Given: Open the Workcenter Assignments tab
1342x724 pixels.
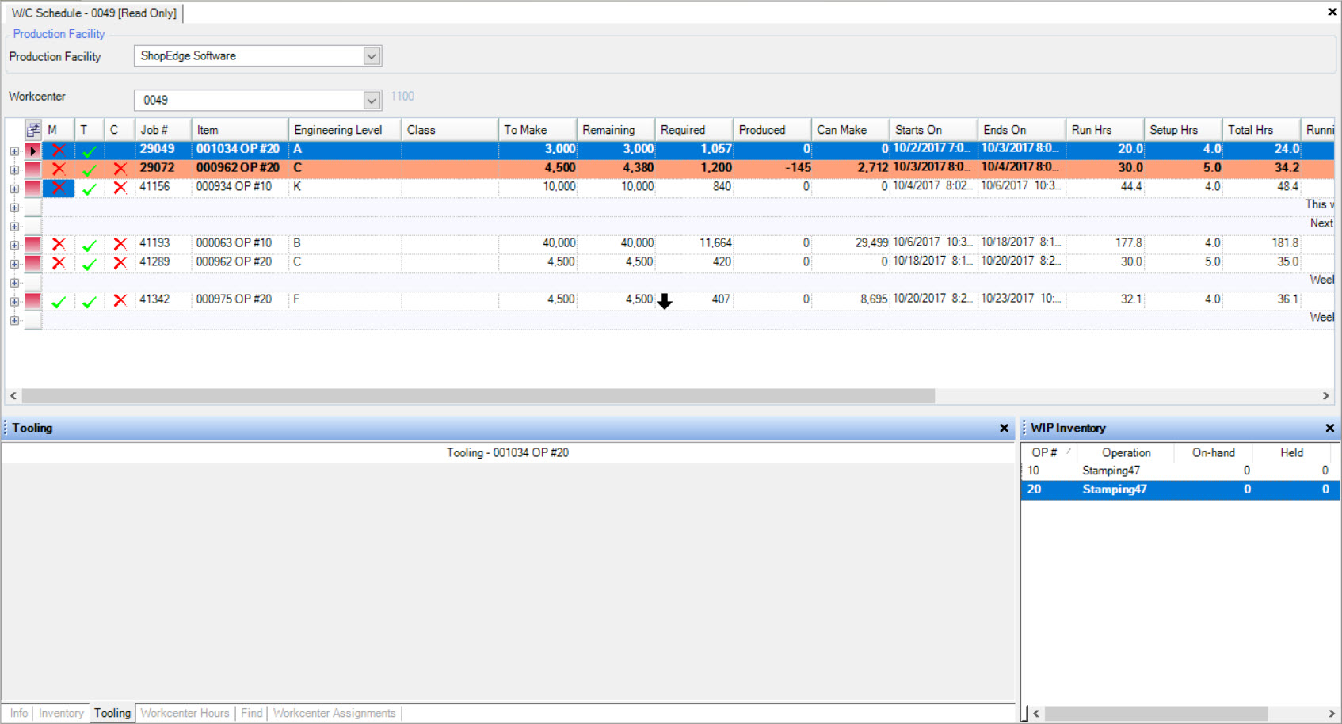Looking at the screenshot, I should 334,713.
